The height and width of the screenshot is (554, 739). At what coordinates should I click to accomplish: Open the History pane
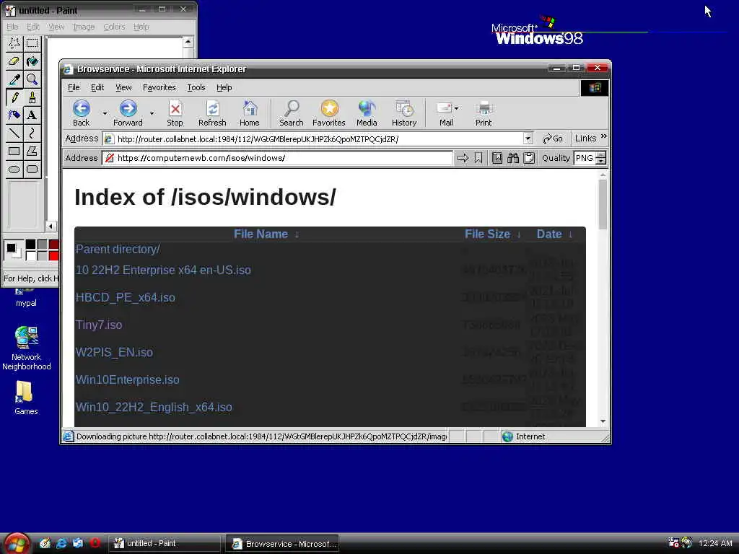coord(404,113)
